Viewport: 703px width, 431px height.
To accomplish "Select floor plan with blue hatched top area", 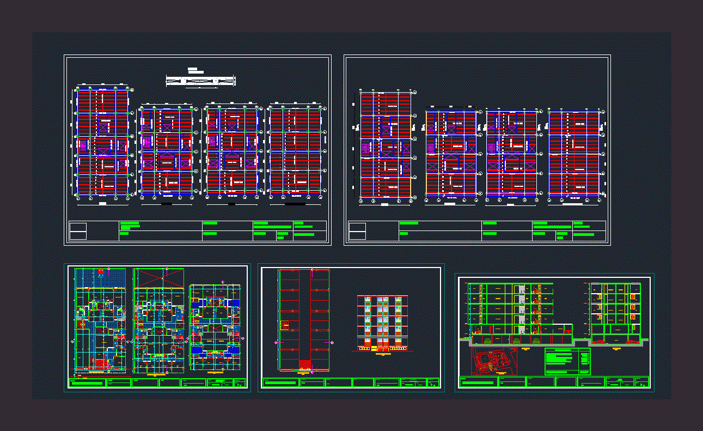I will click(100, 320).
